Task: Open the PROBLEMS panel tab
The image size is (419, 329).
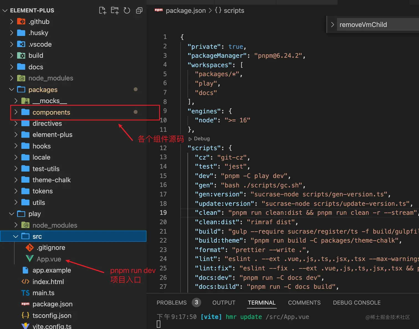Action: coord(172,303)
